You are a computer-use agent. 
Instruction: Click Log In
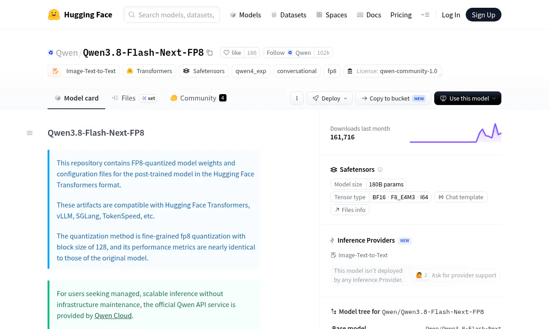[x=451, y=15]
